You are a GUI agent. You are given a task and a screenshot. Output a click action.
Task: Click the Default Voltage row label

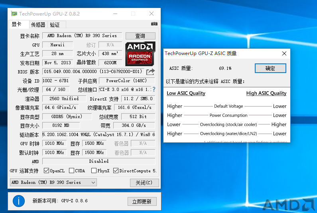[x=228, y=106]
